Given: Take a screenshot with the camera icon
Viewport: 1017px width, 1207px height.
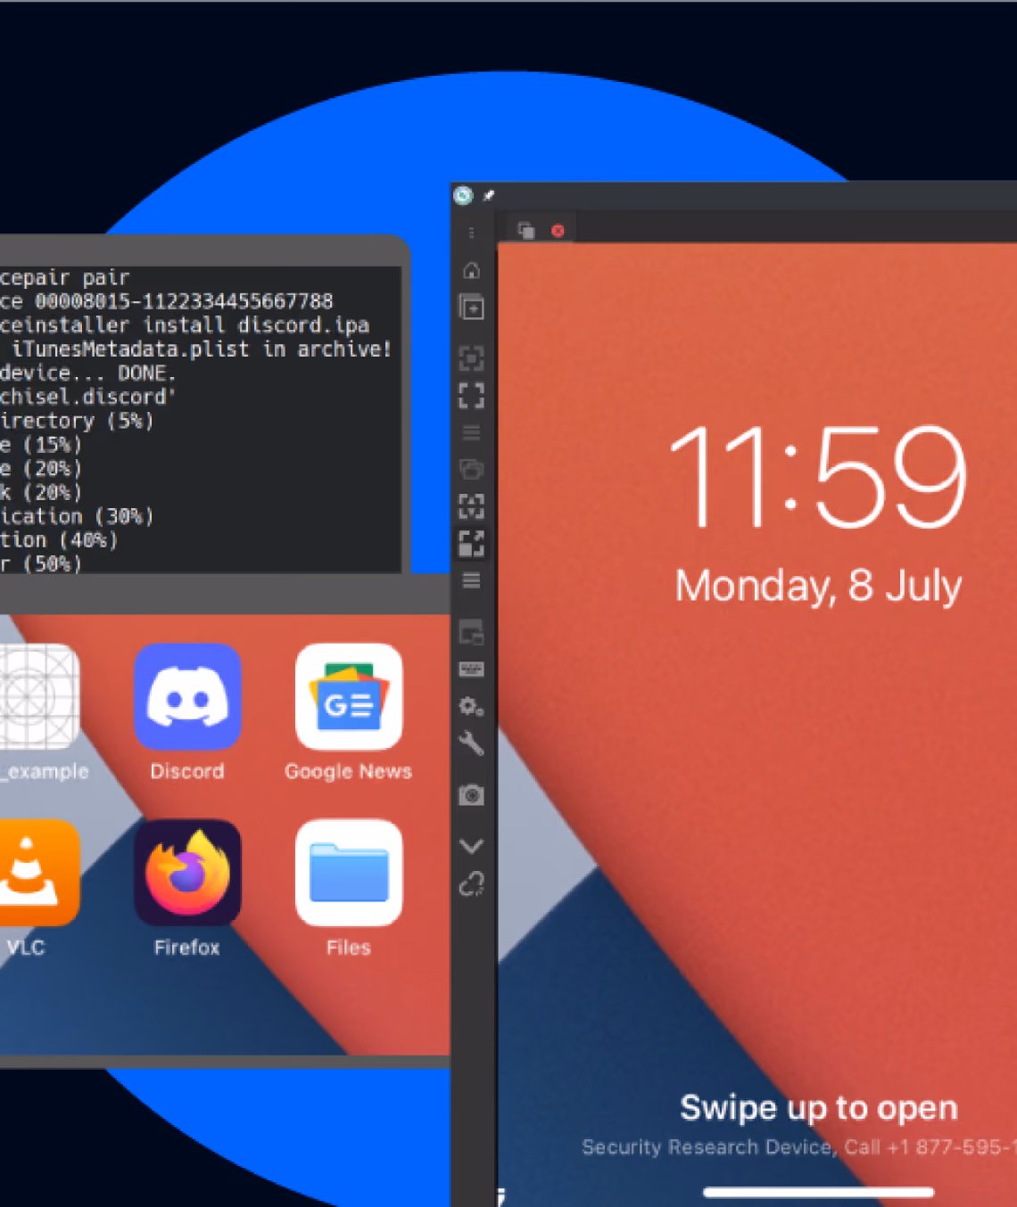Looking at the screenshot, I should [471, 794].
